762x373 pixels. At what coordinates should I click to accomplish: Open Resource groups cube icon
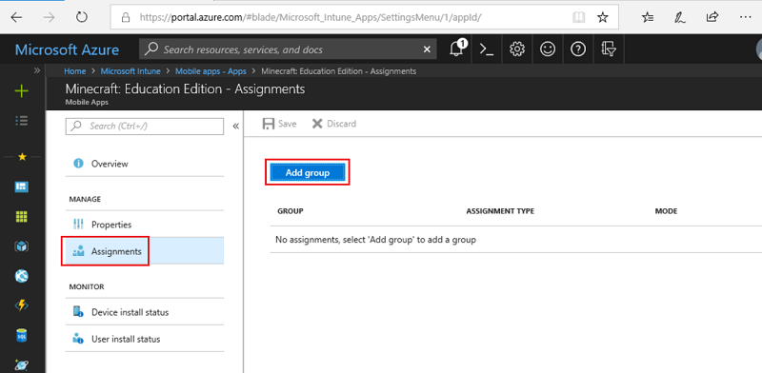22,246
